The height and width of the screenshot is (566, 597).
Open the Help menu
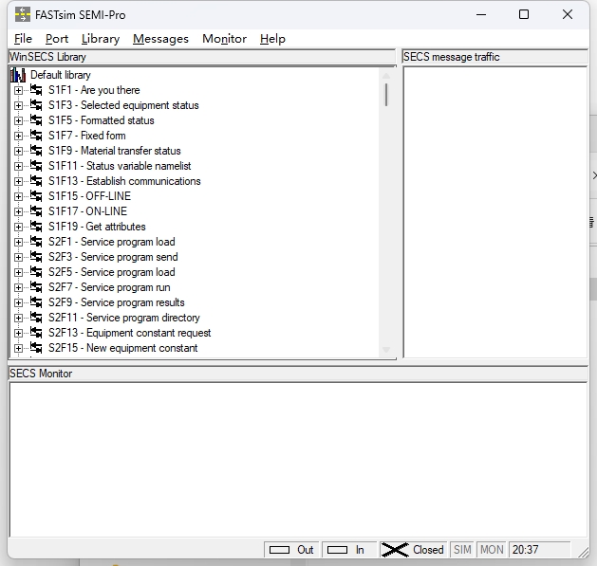(272, 39)
